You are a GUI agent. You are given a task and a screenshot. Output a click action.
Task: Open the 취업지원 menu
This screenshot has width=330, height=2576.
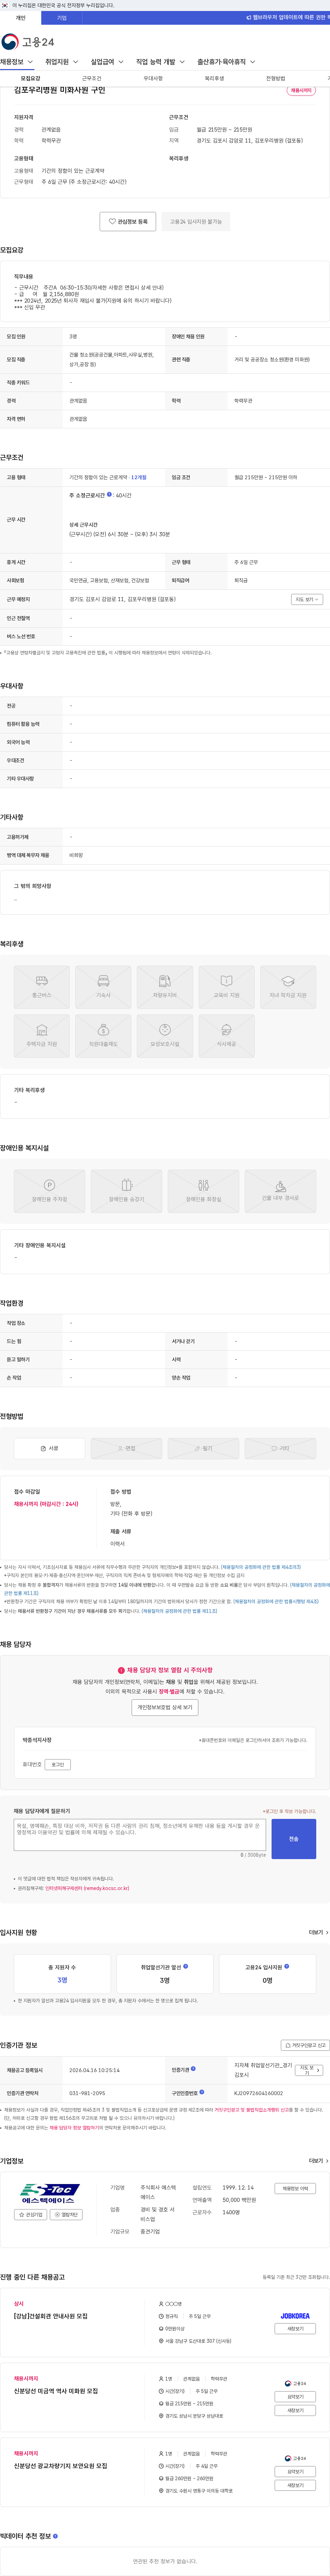pos(62,62)
